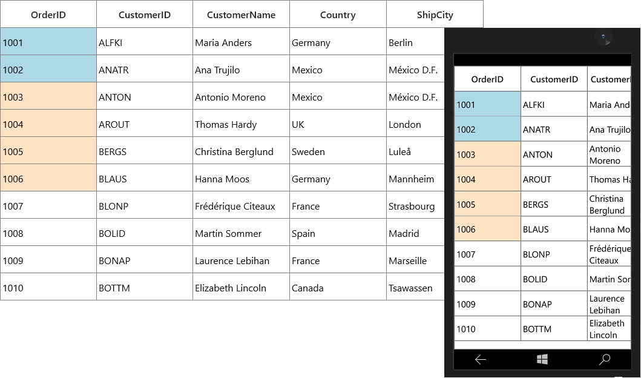
Task: Click desktop cell ALFKI
Action: click(145, 42)
